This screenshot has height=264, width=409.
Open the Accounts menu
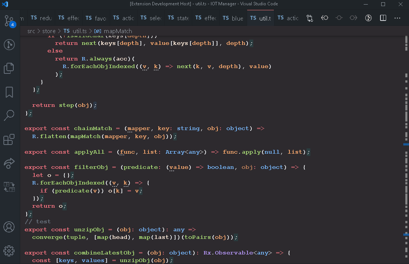coord(9,227)
